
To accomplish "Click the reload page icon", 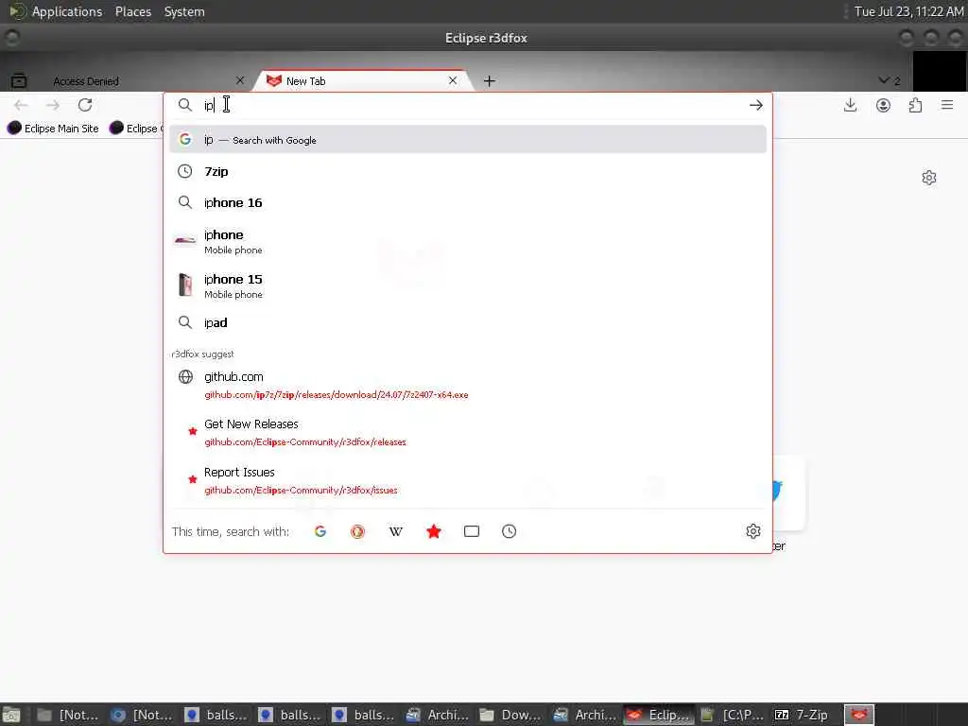I will [85, 105].
